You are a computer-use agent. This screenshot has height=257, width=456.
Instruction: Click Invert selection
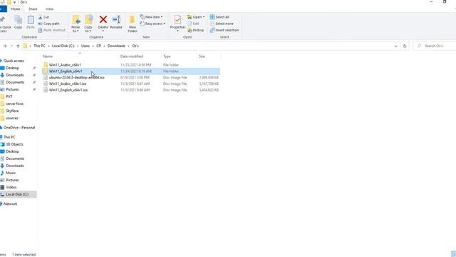coord(224,30)
